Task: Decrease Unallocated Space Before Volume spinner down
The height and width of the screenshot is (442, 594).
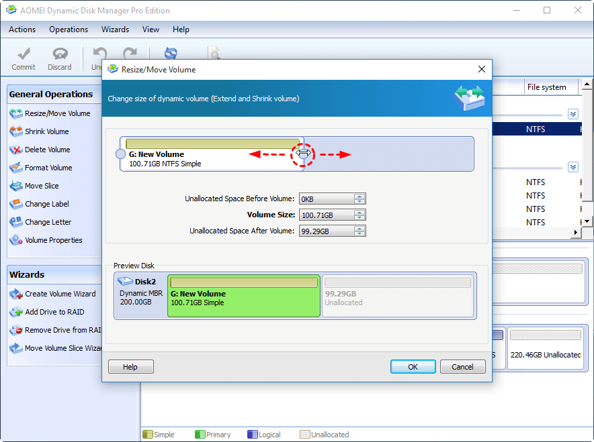Action: 359,201
